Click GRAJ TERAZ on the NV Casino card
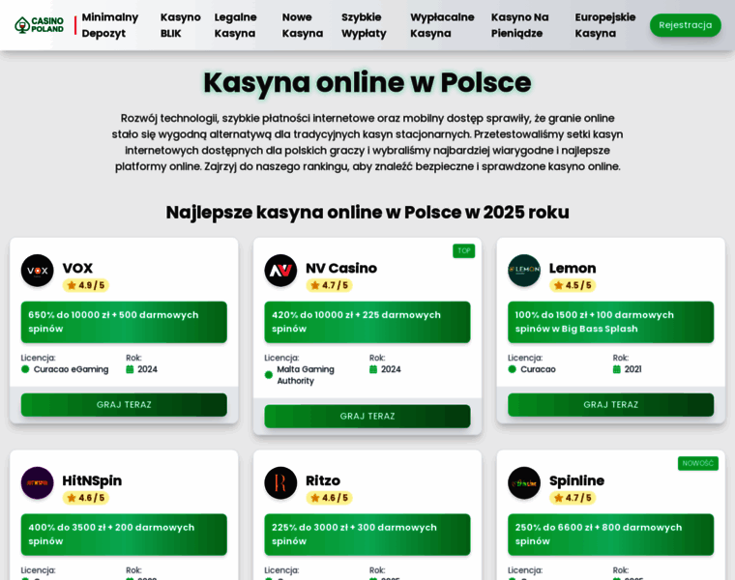Viewport: 735px width, 580px height. 367,416
